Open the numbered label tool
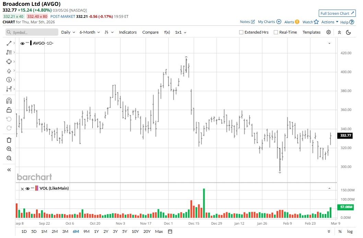The image size is (363, 238). coord(9,80)
